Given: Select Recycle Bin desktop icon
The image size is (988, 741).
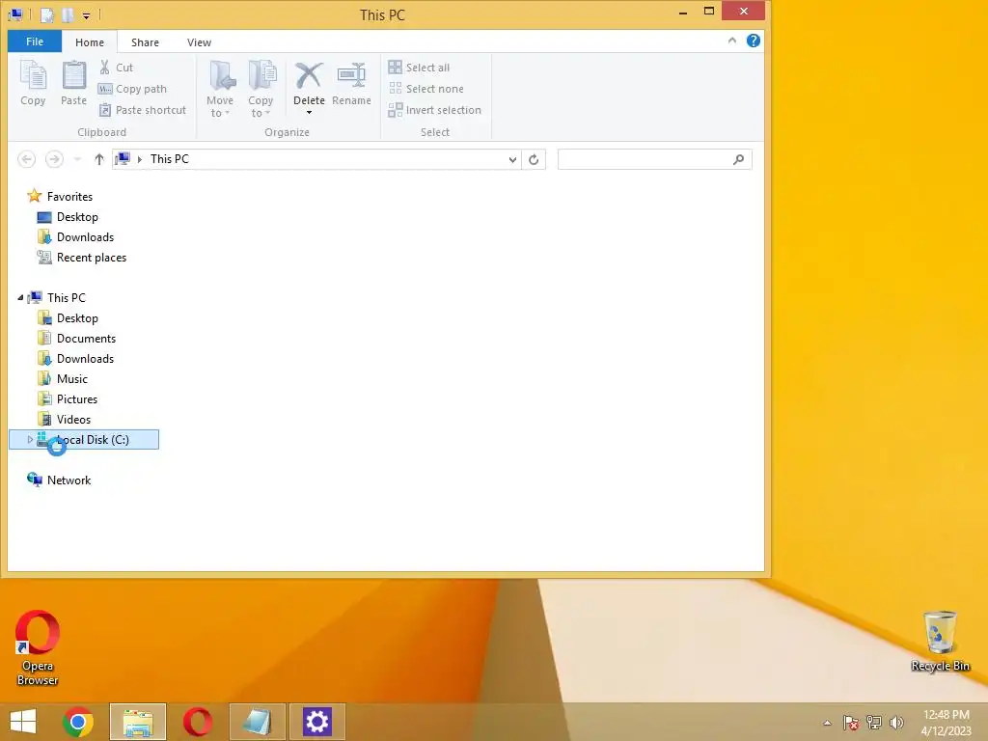Looking at the screenshot, I should pyautogui.click(x=940, y=642).
